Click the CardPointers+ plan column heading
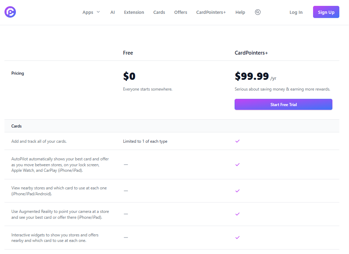349x254 pixels. click(x=251, y=53)
